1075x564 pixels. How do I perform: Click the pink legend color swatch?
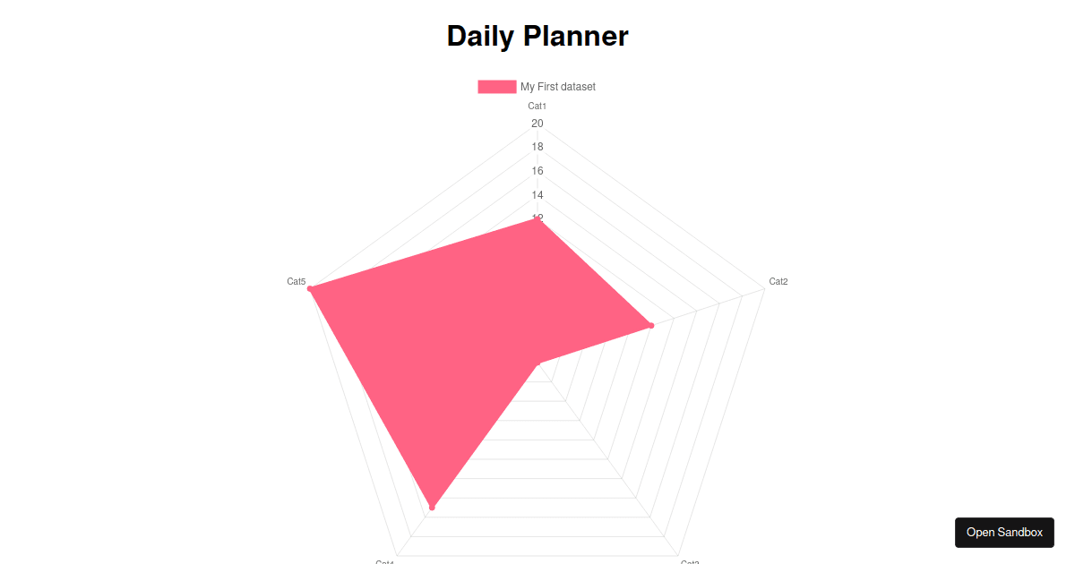[496, 86]
